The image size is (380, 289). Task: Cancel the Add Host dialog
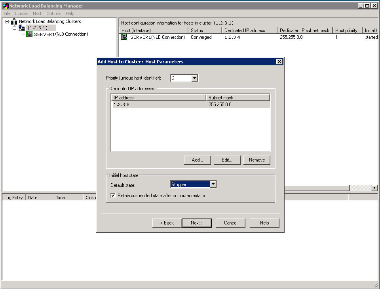click(x=230, y=223)
